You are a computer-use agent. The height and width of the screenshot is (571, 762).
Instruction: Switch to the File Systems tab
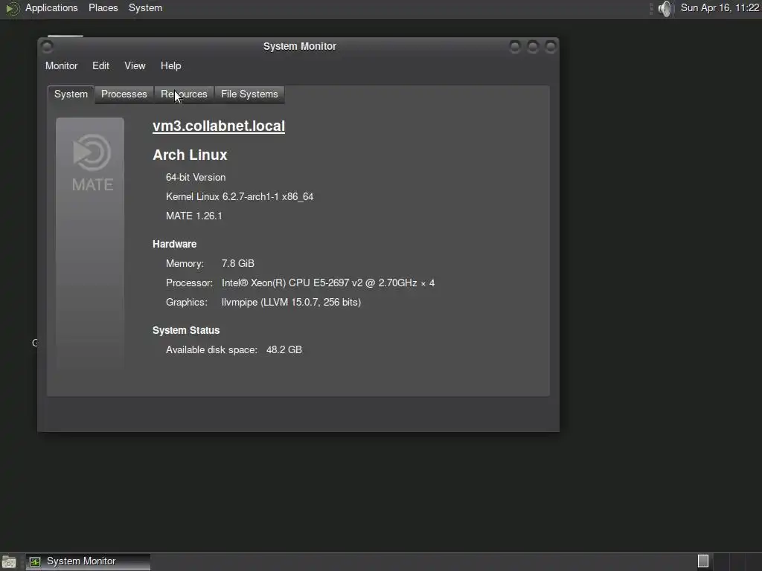pyautogui.click(x=249, y=94)
